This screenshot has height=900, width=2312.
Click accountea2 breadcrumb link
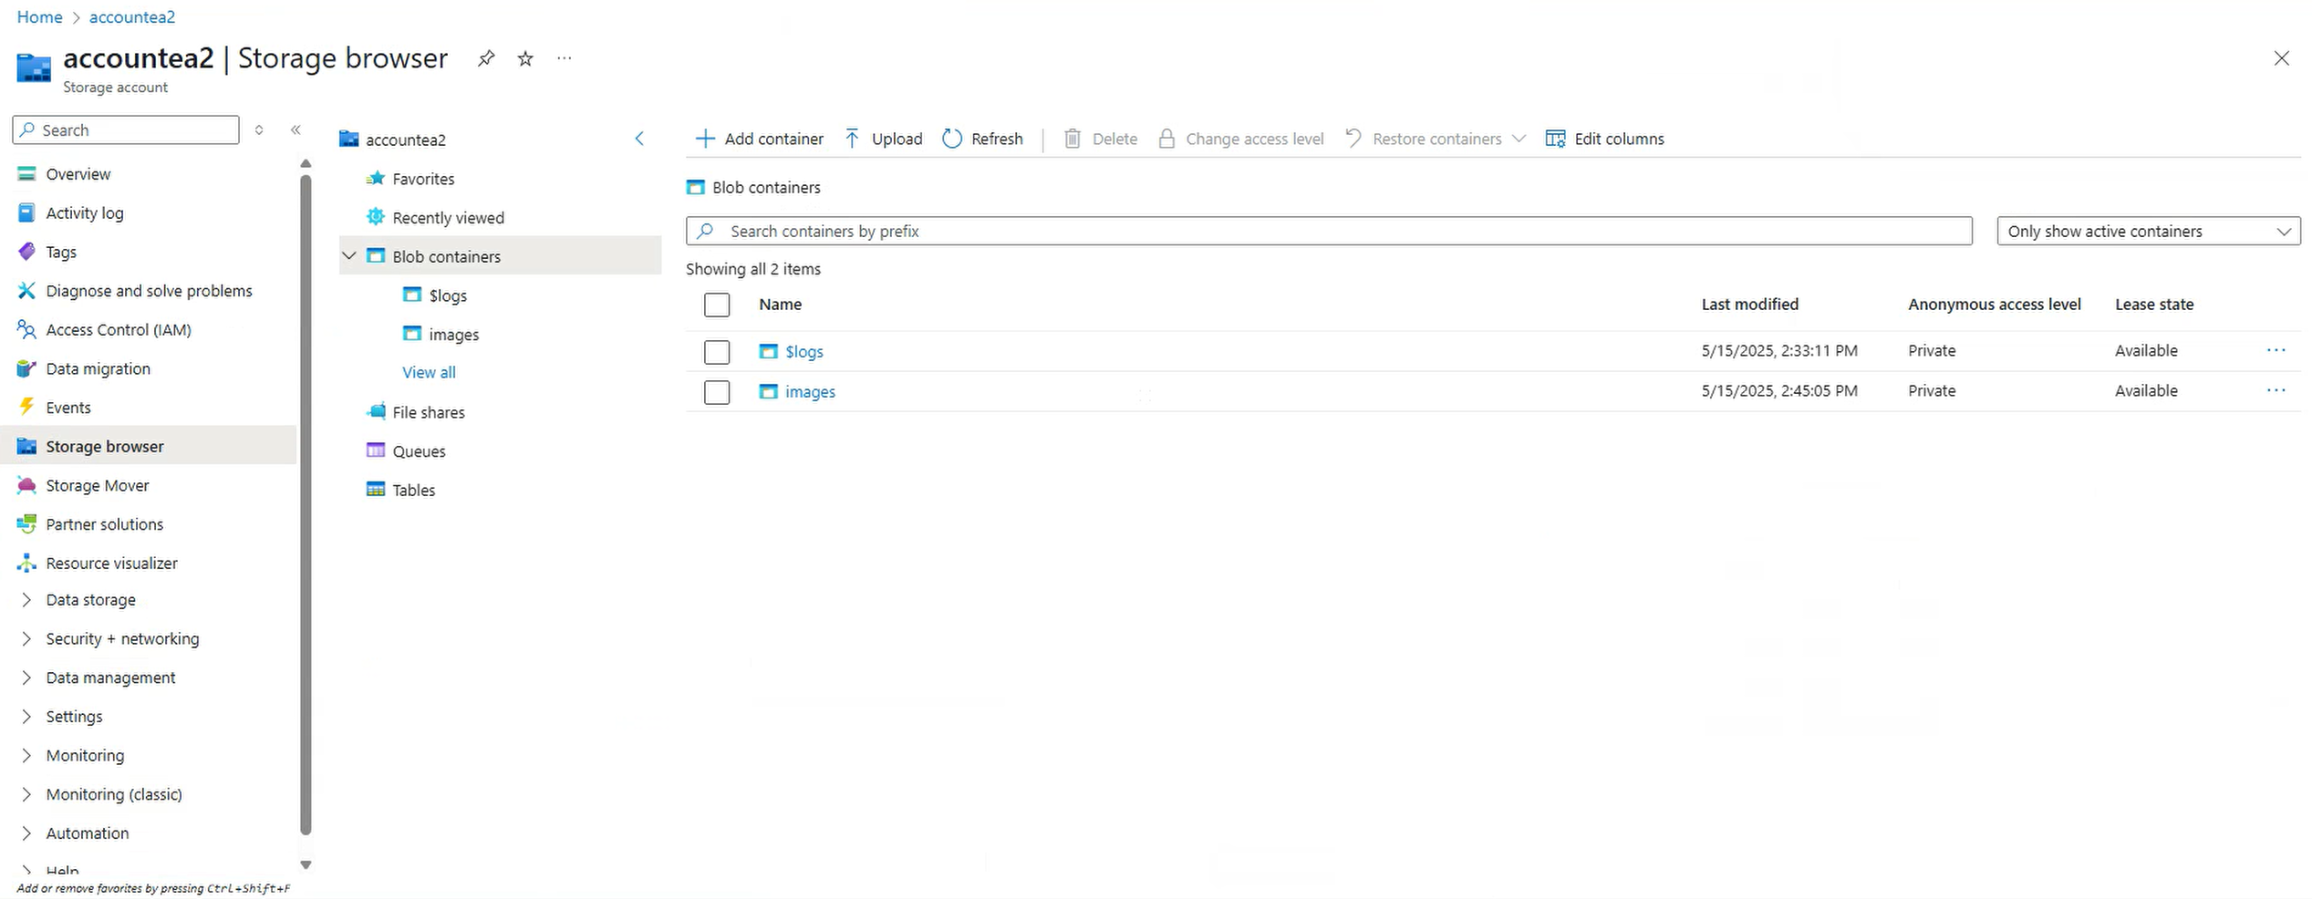tap(131, 17)
